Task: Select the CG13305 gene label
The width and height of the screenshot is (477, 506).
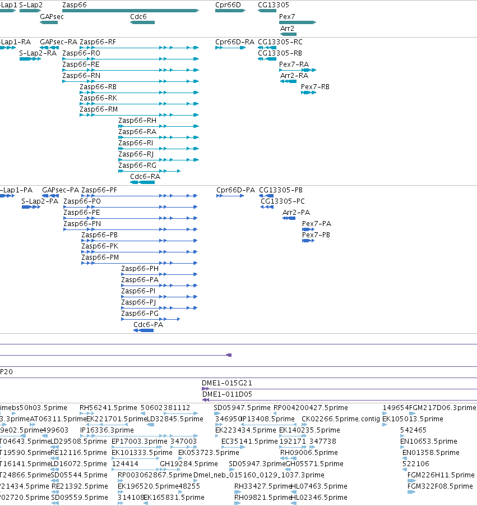Action: click(274, 5)
